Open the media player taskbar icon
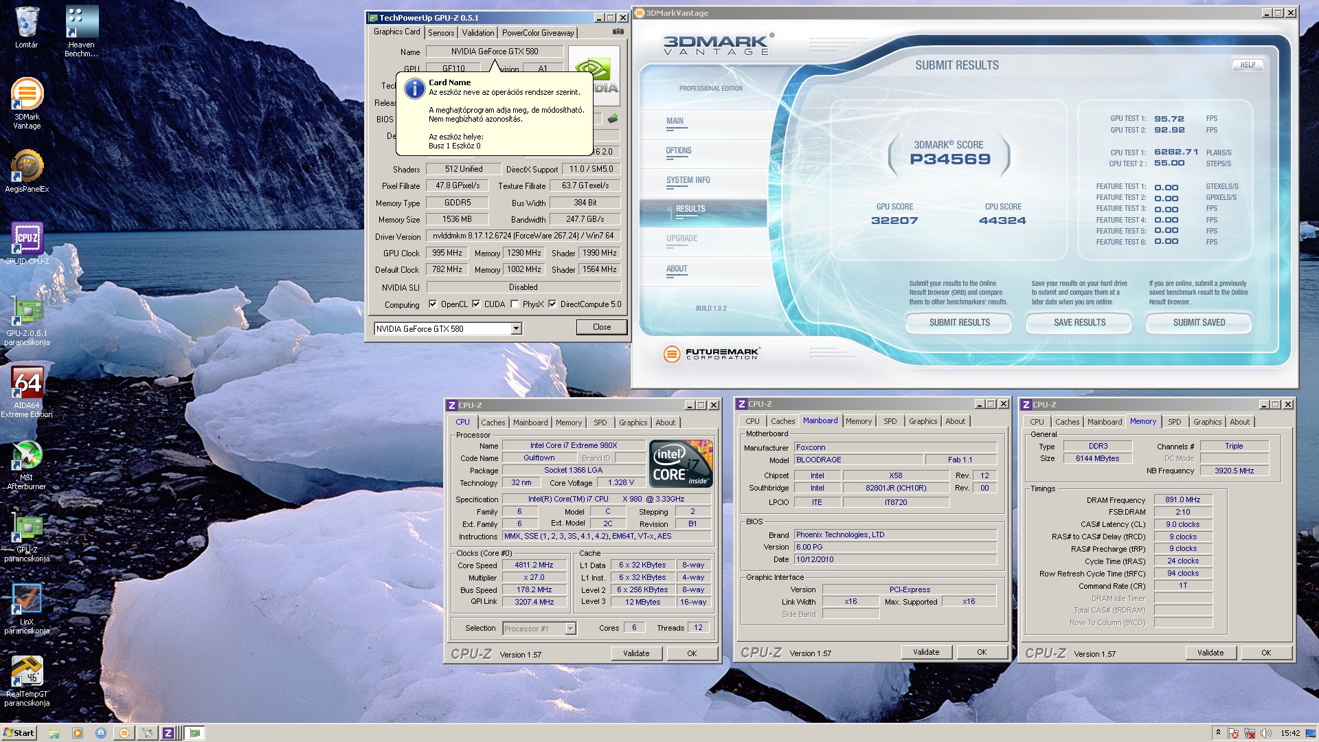This screenshot has width=1319, height=742. [x=77, y=733]
